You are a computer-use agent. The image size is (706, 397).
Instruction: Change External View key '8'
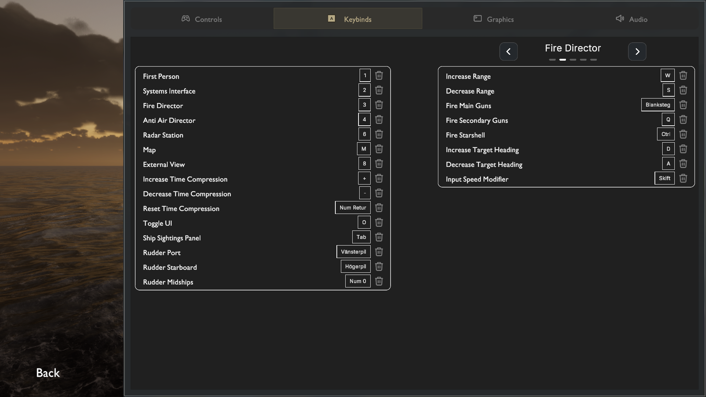(x=364, y=164)
